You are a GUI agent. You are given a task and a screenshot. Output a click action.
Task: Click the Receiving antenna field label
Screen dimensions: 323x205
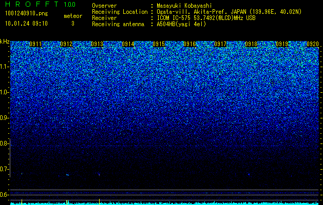118,24
